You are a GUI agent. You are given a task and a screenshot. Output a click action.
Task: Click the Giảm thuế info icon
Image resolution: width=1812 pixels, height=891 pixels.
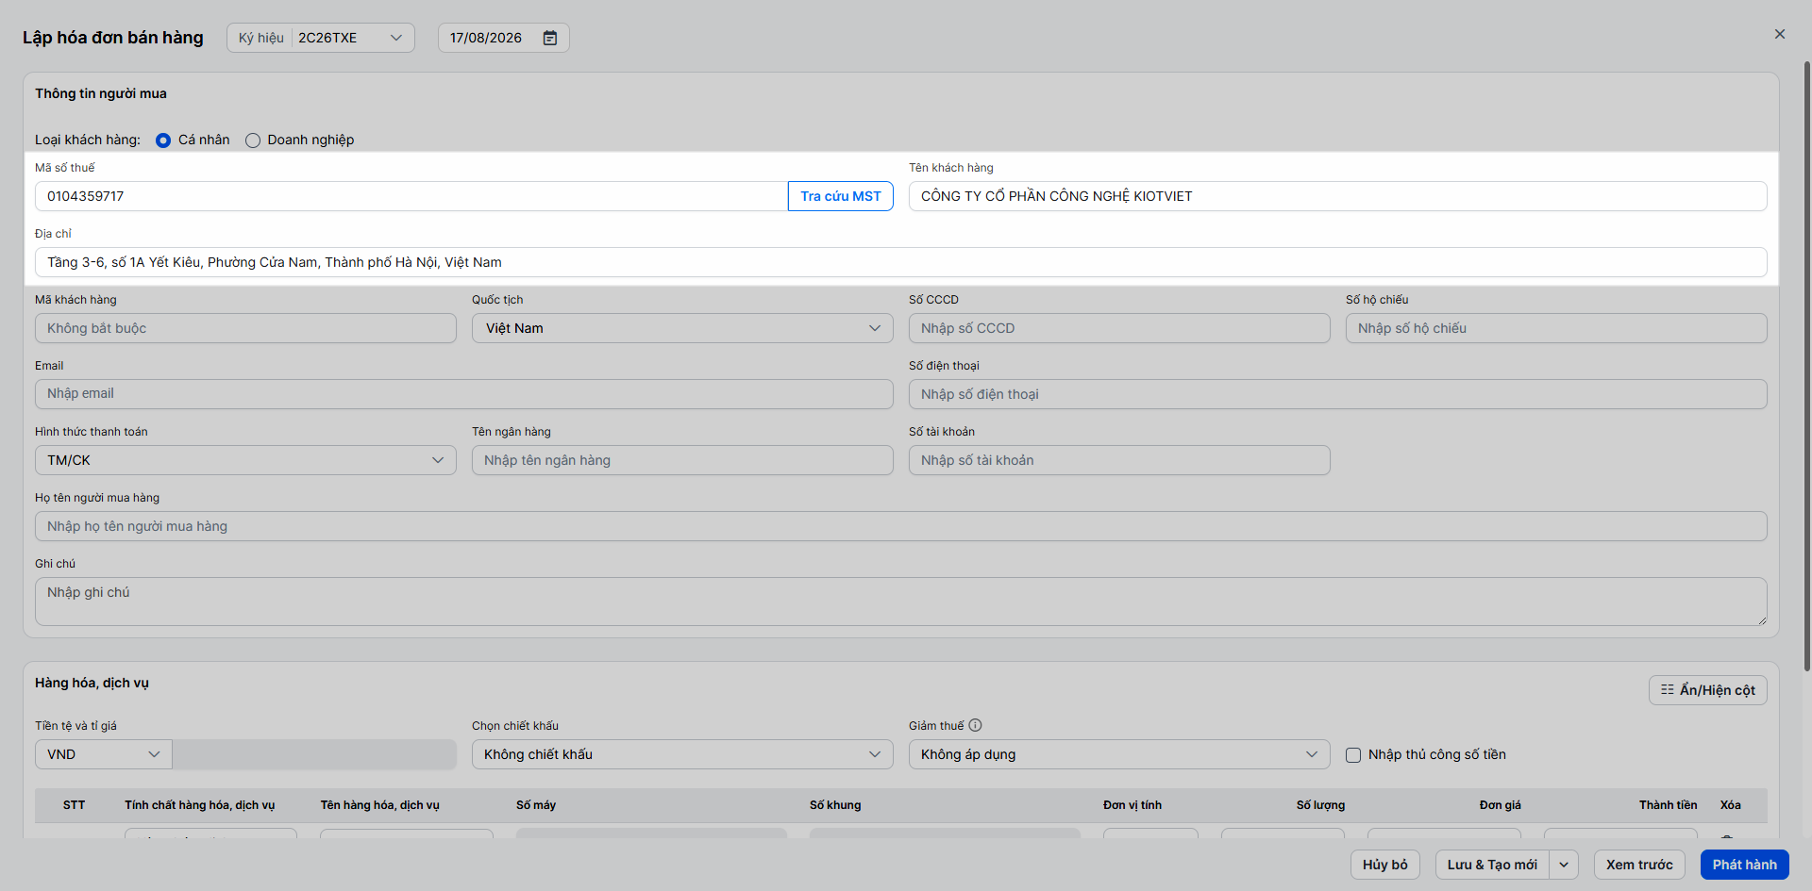(975, 725)
